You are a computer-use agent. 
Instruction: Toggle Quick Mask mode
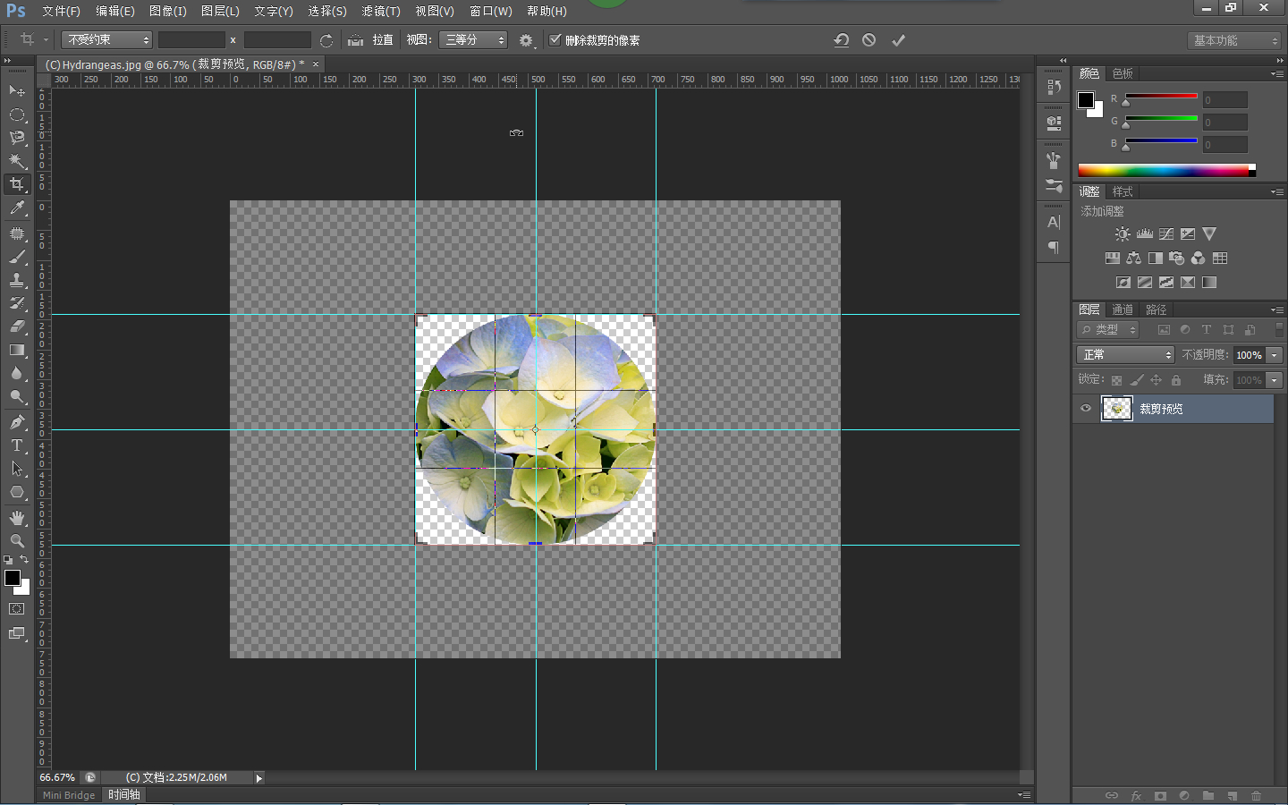pyautogui.click(x=16, y=609)
